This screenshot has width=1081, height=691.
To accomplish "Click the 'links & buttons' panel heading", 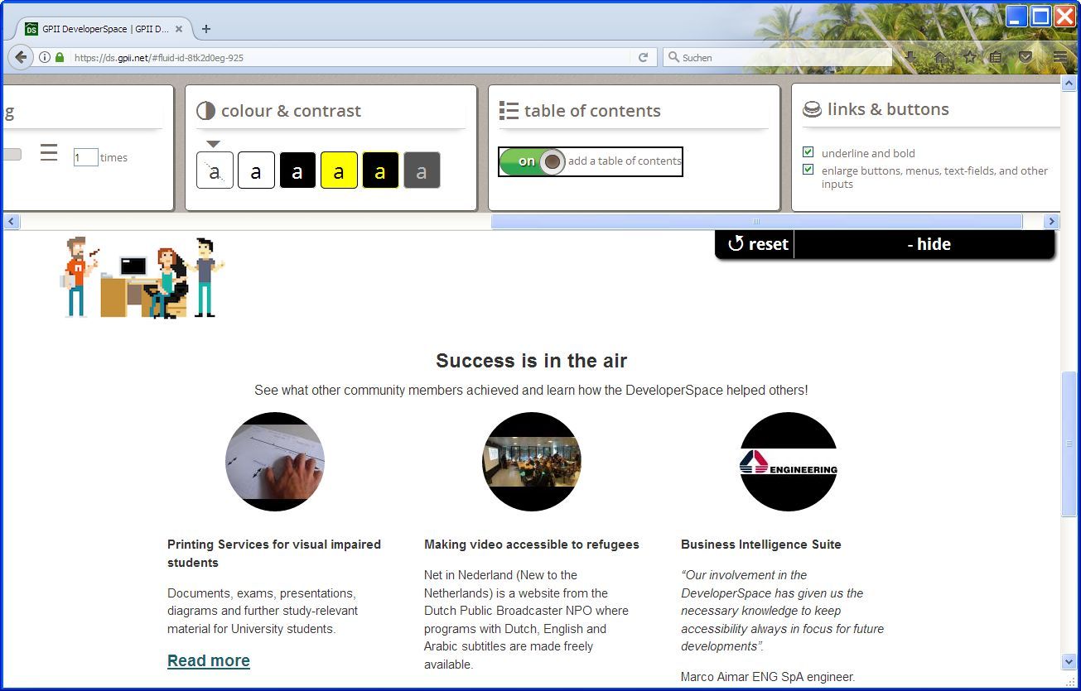I will click(888, 109).
